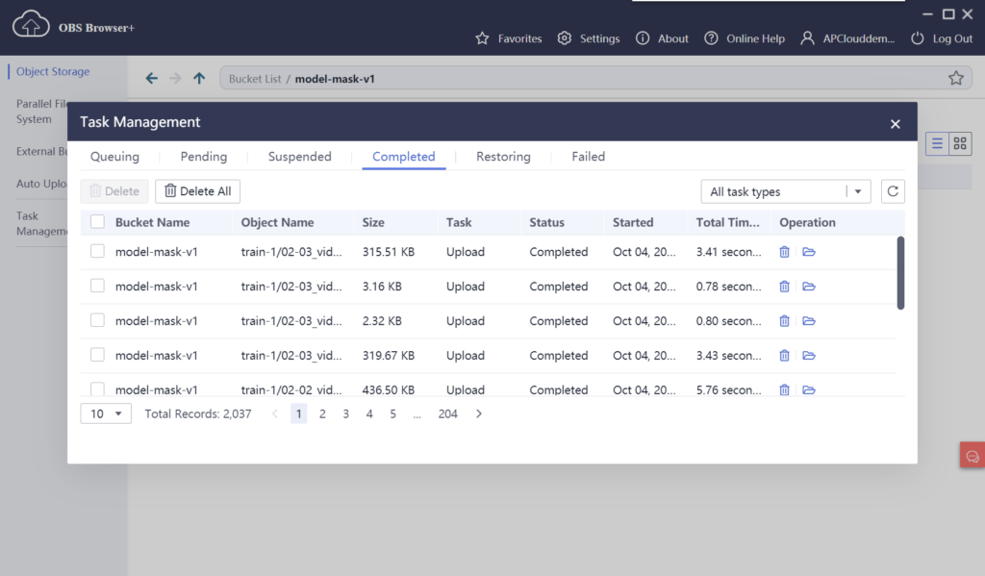Go to previous page arrow

(274, 413)
